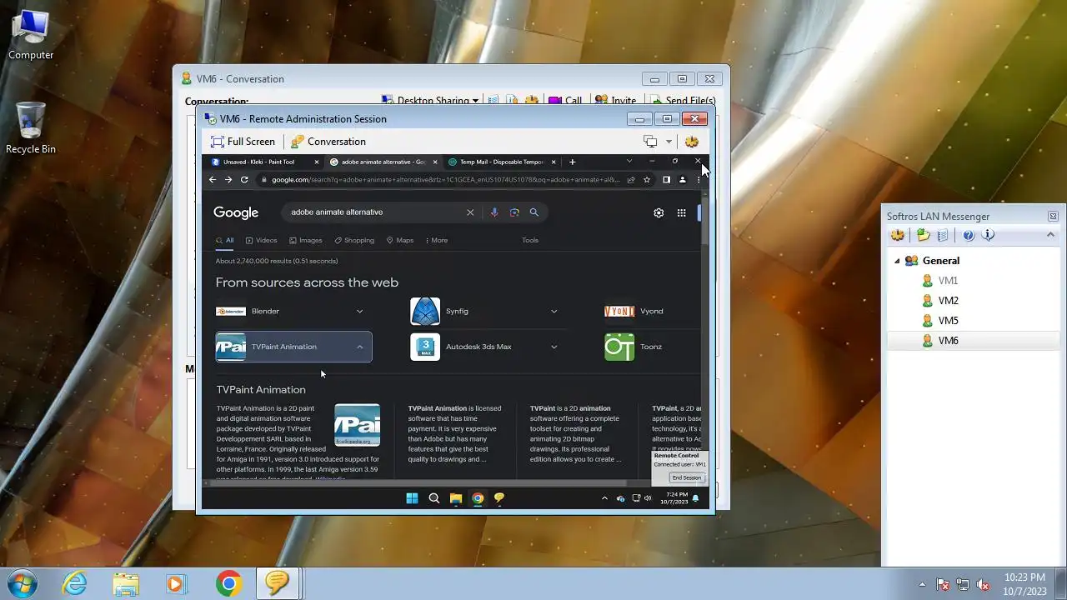Select the Shopping search filter

point(354,240)
